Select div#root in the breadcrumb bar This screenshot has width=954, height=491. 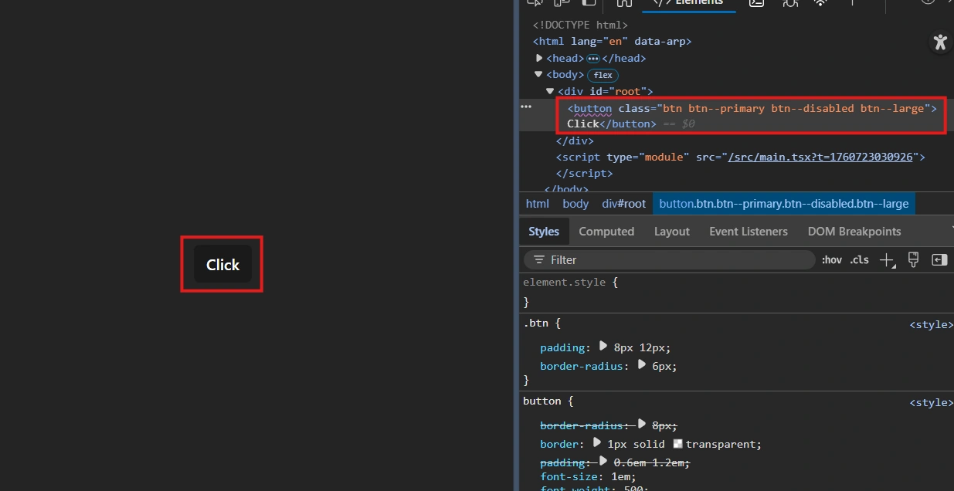(624, 204)
